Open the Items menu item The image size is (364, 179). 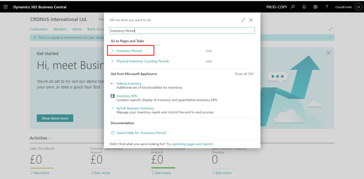click(x=77, y=29)
